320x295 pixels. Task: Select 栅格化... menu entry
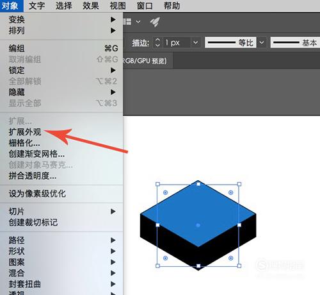coord(24,143)
